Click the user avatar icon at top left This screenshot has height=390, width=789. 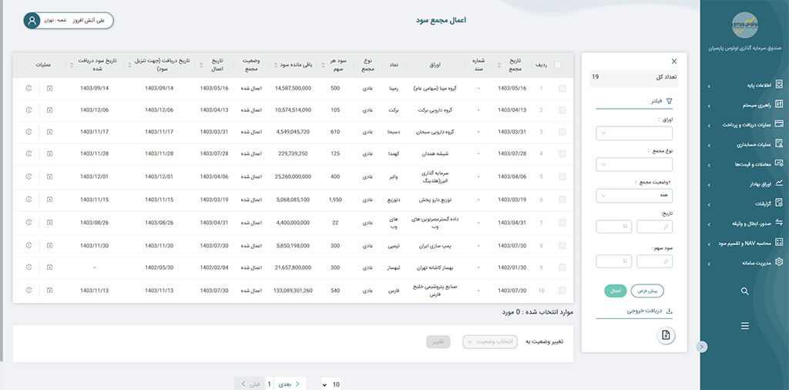tap(32, 21)
